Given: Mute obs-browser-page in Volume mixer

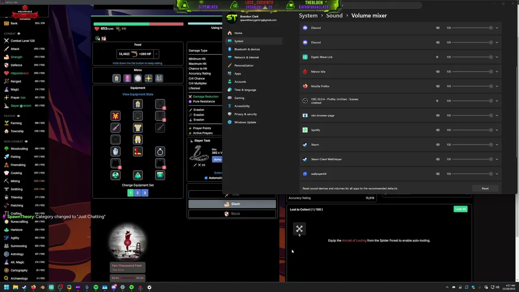Looking at the screenshot, I should pos(438,116).
